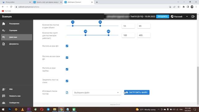Reload the page with browser refresh icon
The width and height of the screenshot is (199, 112).
(x=11, y=7)
